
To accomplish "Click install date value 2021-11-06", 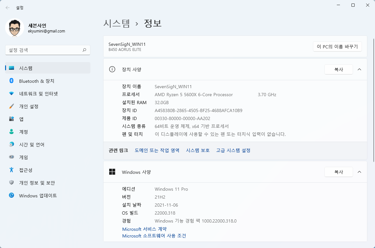I will tap(166, 205).
